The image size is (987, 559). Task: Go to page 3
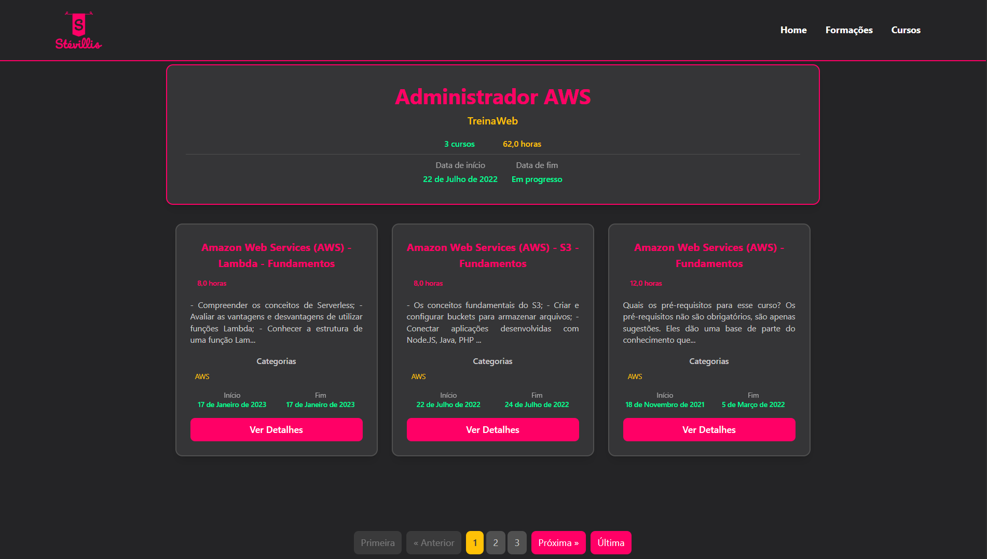click(517, 542)
